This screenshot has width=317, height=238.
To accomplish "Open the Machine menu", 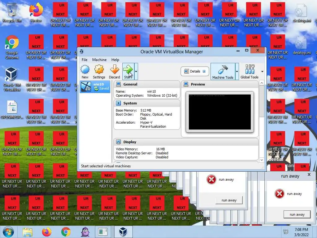I will tap(99, 60).
